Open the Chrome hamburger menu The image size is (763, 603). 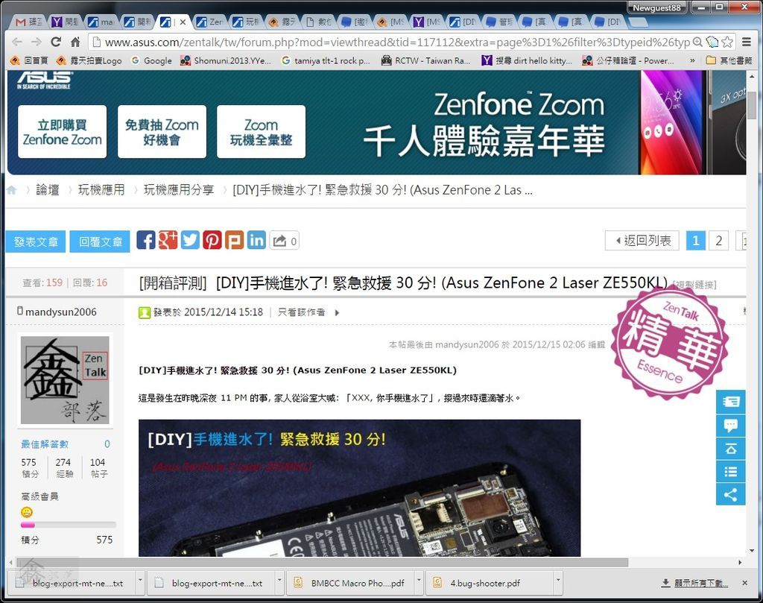(x=747, y=42)
